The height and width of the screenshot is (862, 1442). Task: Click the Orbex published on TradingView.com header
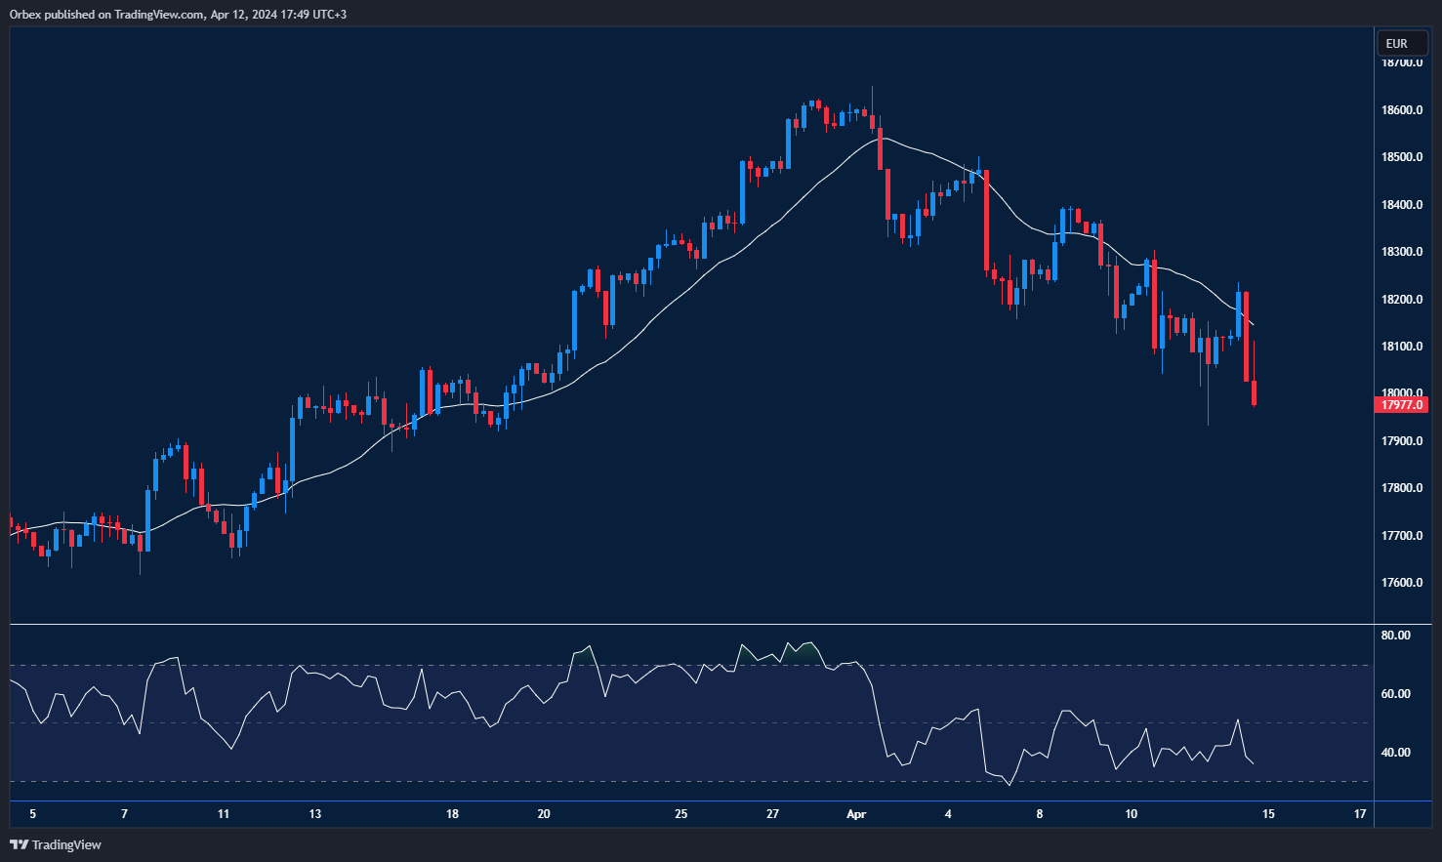click(x=178, y=15)
